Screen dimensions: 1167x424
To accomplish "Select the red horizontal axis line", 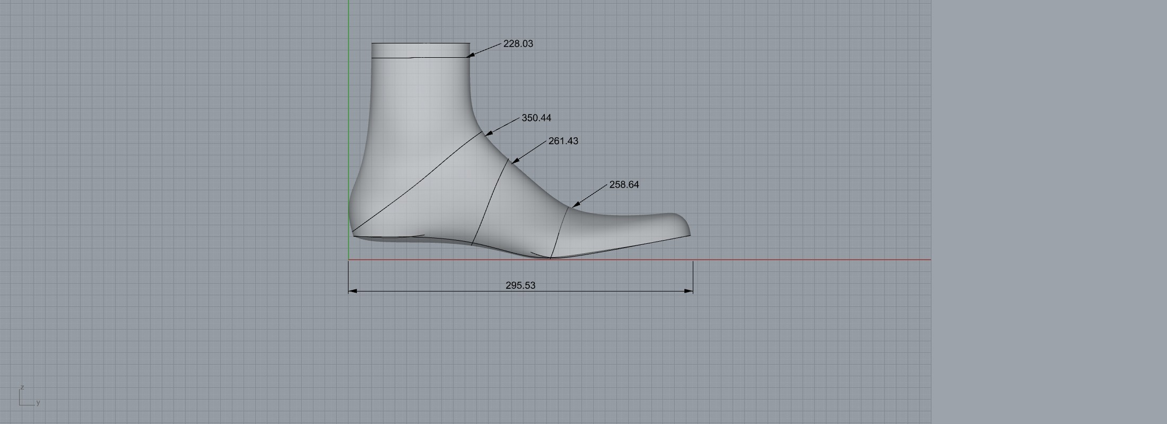I will [x=796, y=260].
